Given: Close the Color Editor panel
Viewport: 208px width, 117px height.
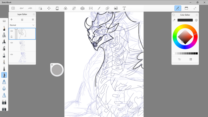Looking at the screenshot, I should pos(197,15).
